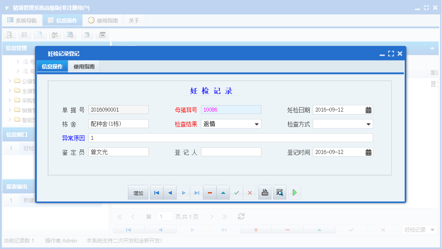
Task: Go to the previous record
Action: [170, 192]
